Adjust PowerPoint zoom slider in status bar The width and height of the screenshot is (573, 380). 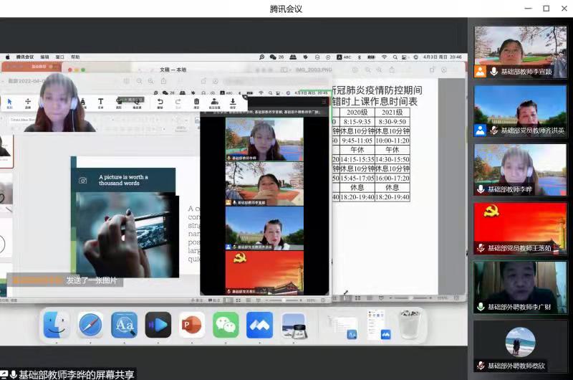[x=285, y=300]
